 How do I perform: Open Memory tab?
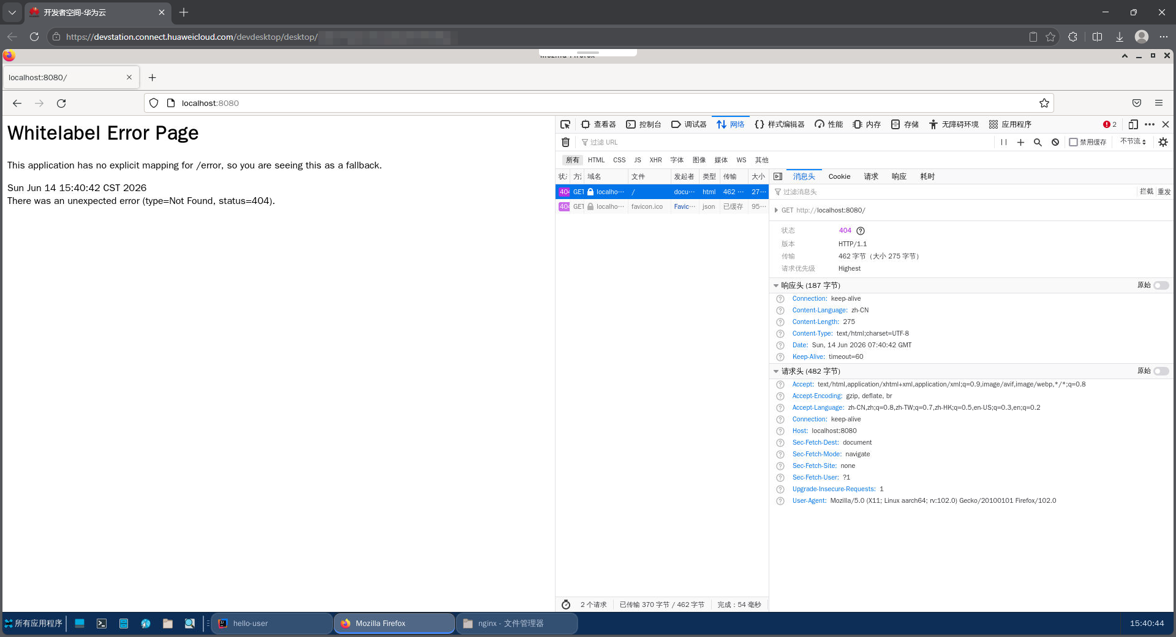tap(867, 124)
